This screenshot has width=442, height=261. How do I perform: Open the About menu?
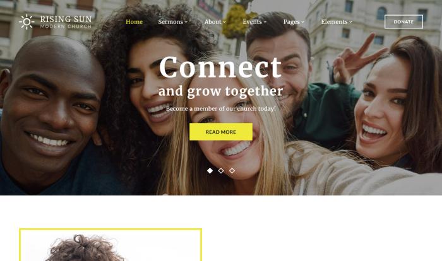point(213,21)
